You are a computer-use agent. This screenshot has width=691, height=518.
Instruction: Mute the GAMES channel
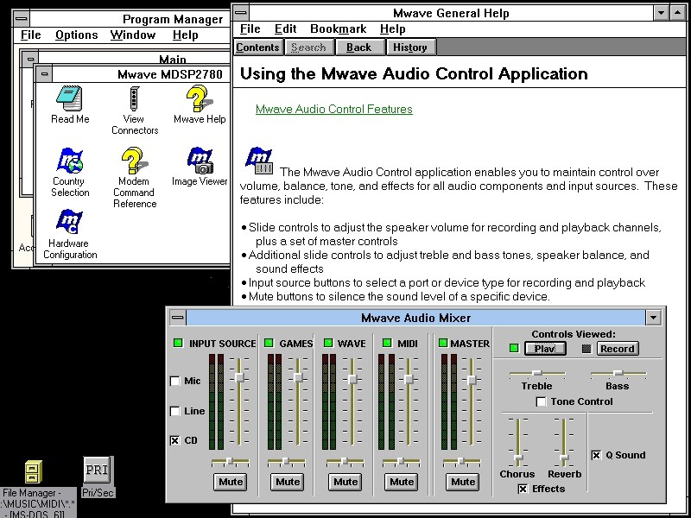click(x=288, y=482)
